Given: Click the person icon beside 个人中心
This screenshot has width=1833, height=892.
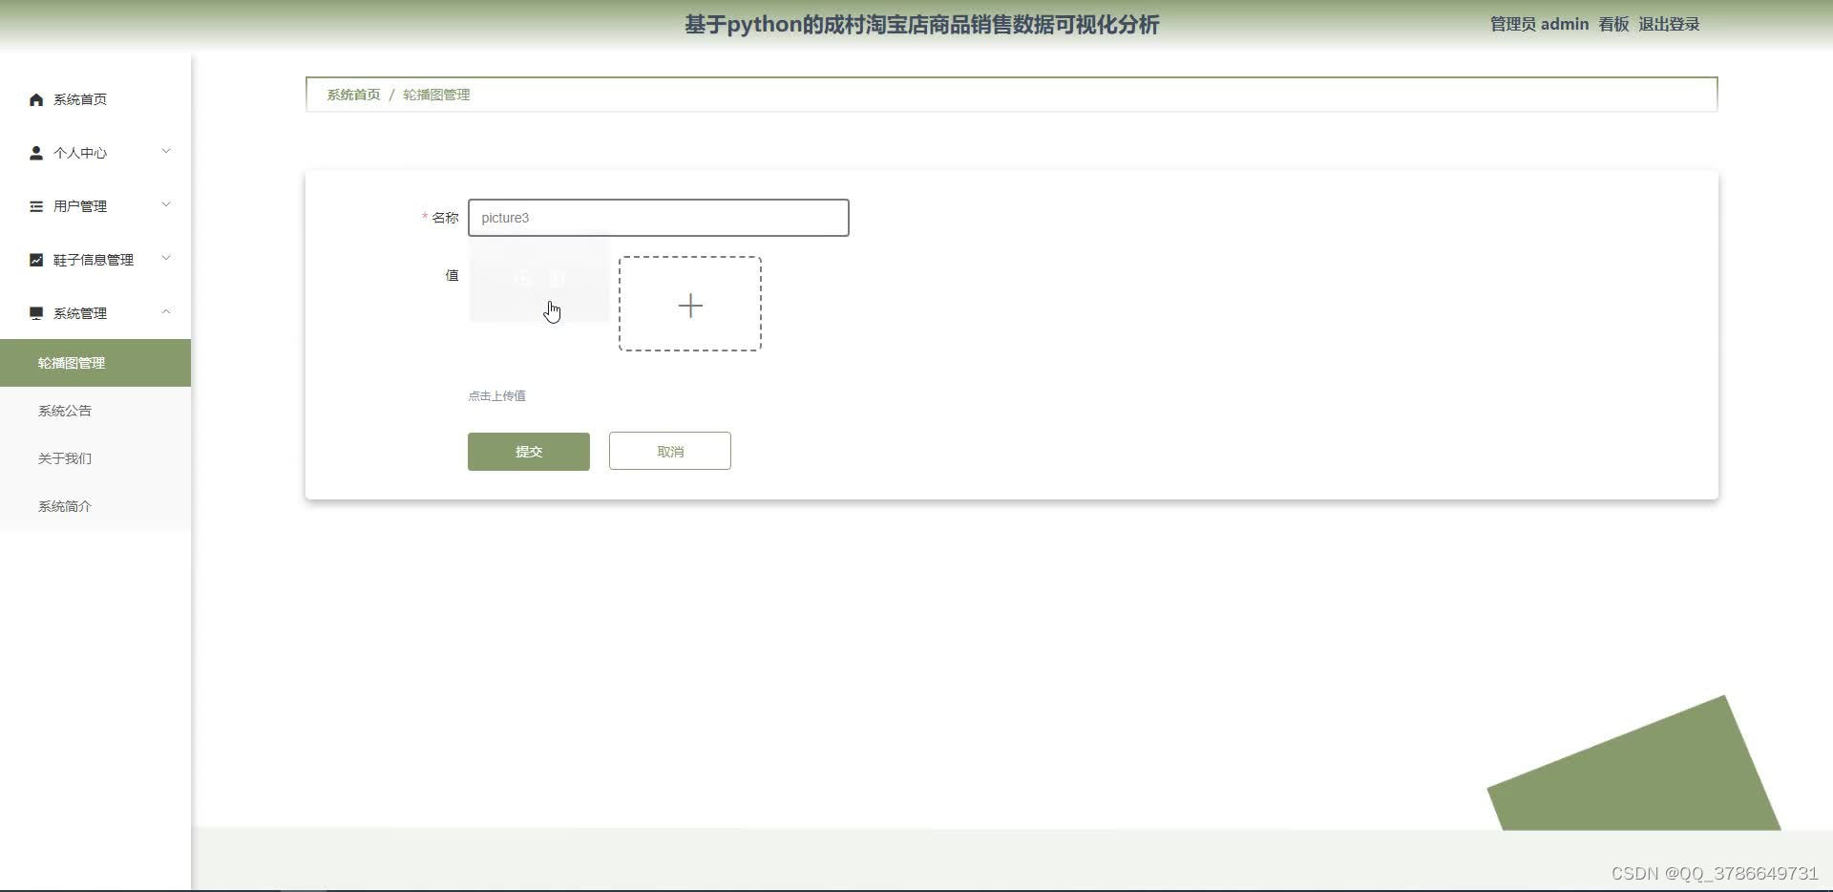Looking at the screenshot, I should coord(36,153).
